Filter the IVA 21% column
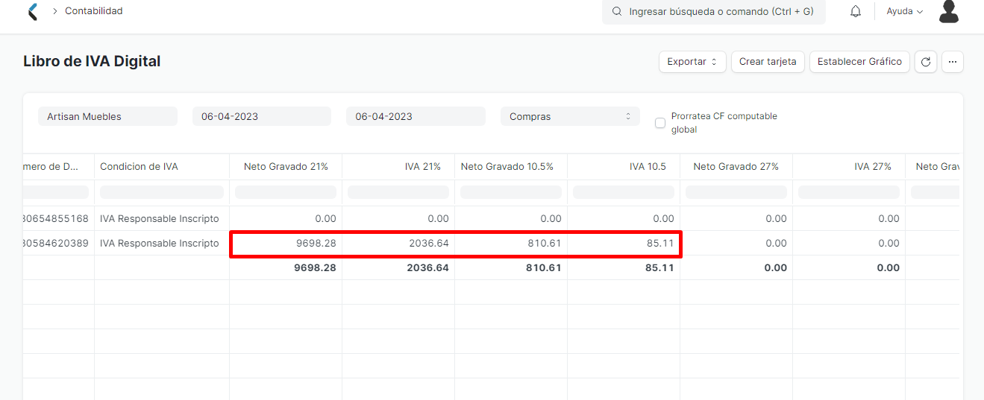This screenshot has height=400, width=984. click(x=398, y=192)
